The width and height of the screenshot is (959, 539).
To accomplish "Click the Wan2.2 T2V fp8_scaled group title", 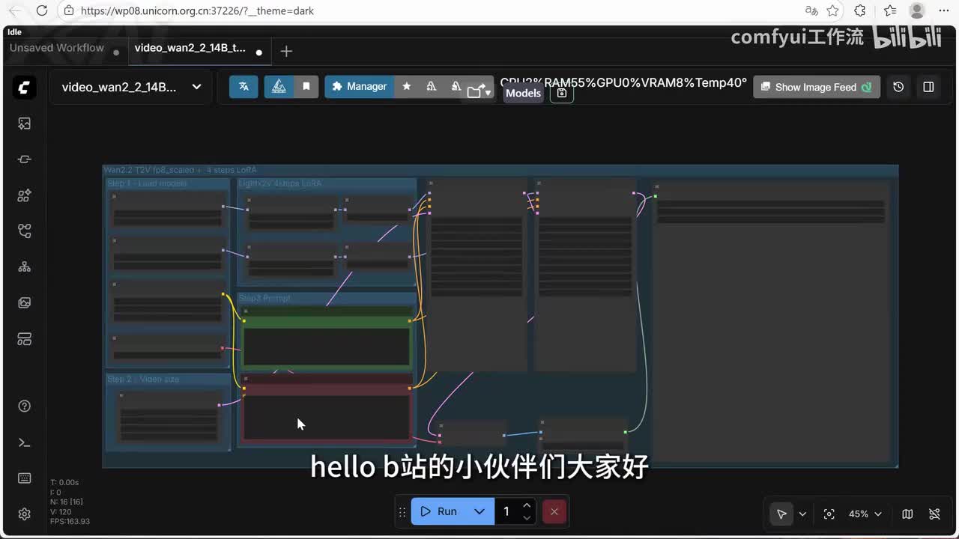I will 180,170.
